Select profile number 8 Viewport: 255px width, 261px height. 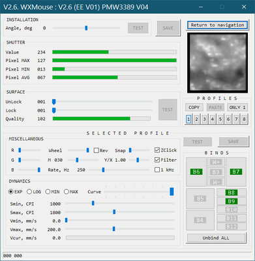tap(244, 119)
